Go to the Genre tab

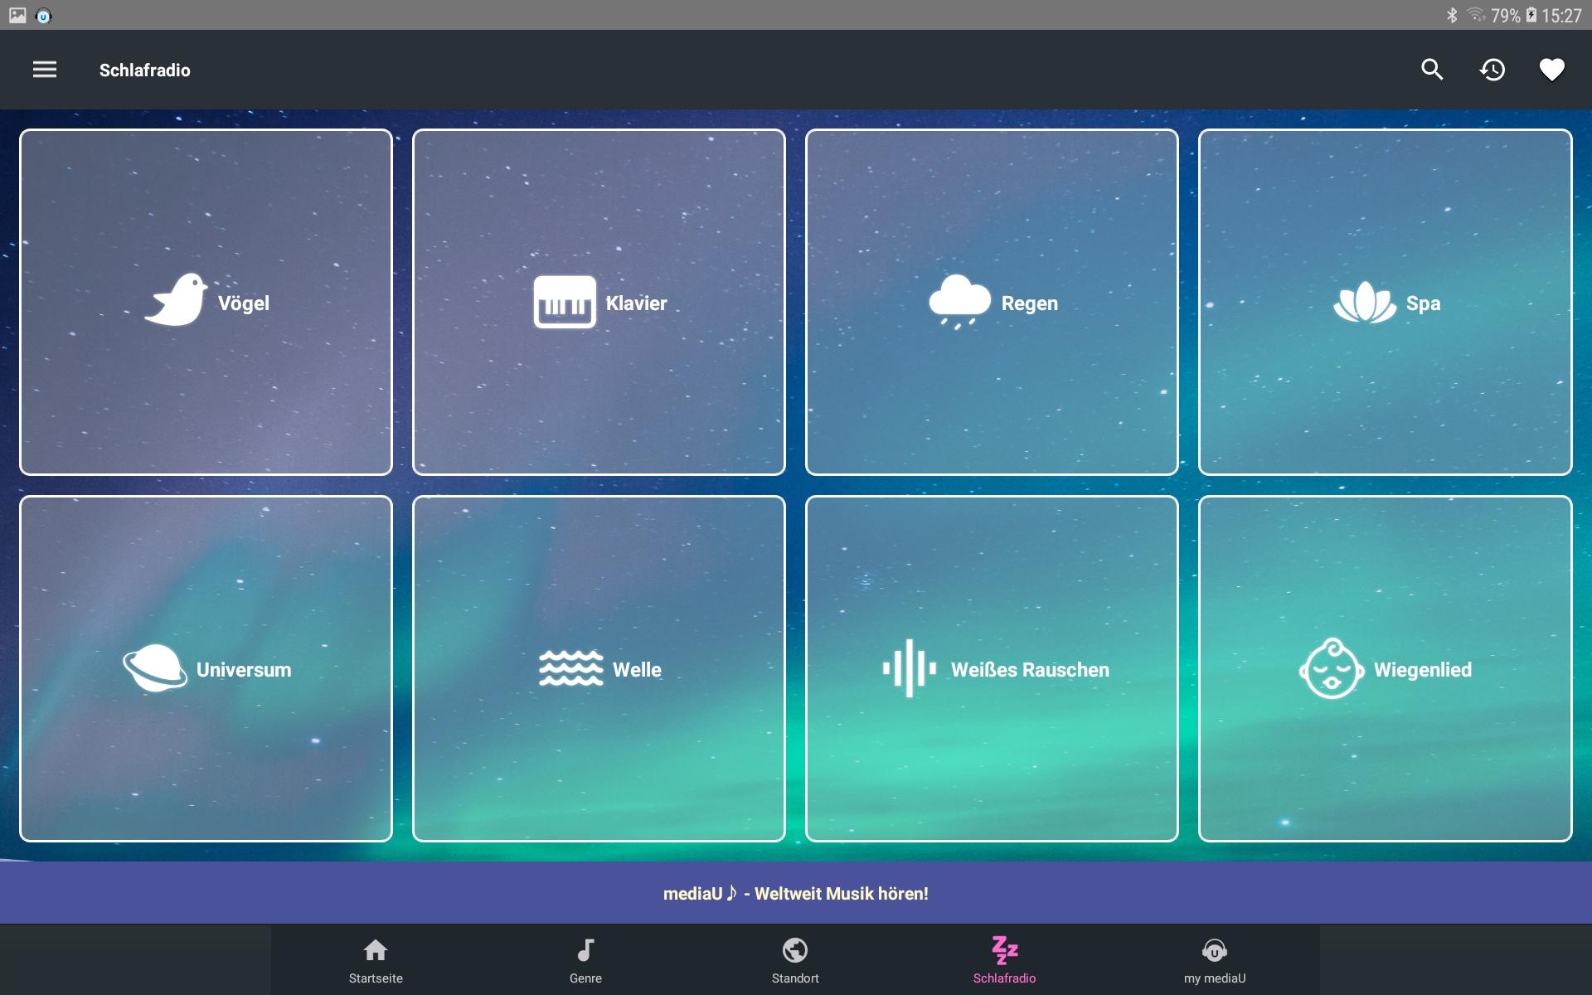585,960
